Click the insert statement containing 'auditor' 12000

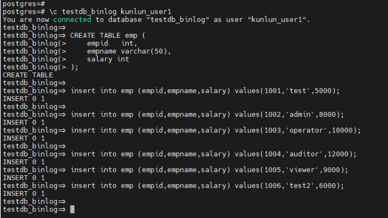click(214, 154)
